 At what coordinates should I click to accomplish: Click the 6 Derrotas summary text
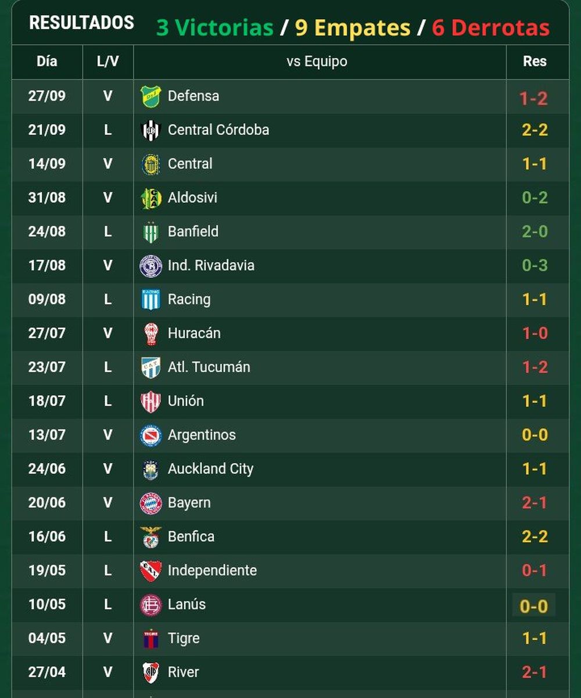pos(490,27)
